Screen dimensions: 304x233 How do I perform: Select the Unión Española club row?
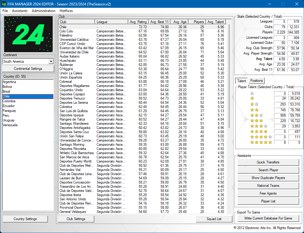142,77
